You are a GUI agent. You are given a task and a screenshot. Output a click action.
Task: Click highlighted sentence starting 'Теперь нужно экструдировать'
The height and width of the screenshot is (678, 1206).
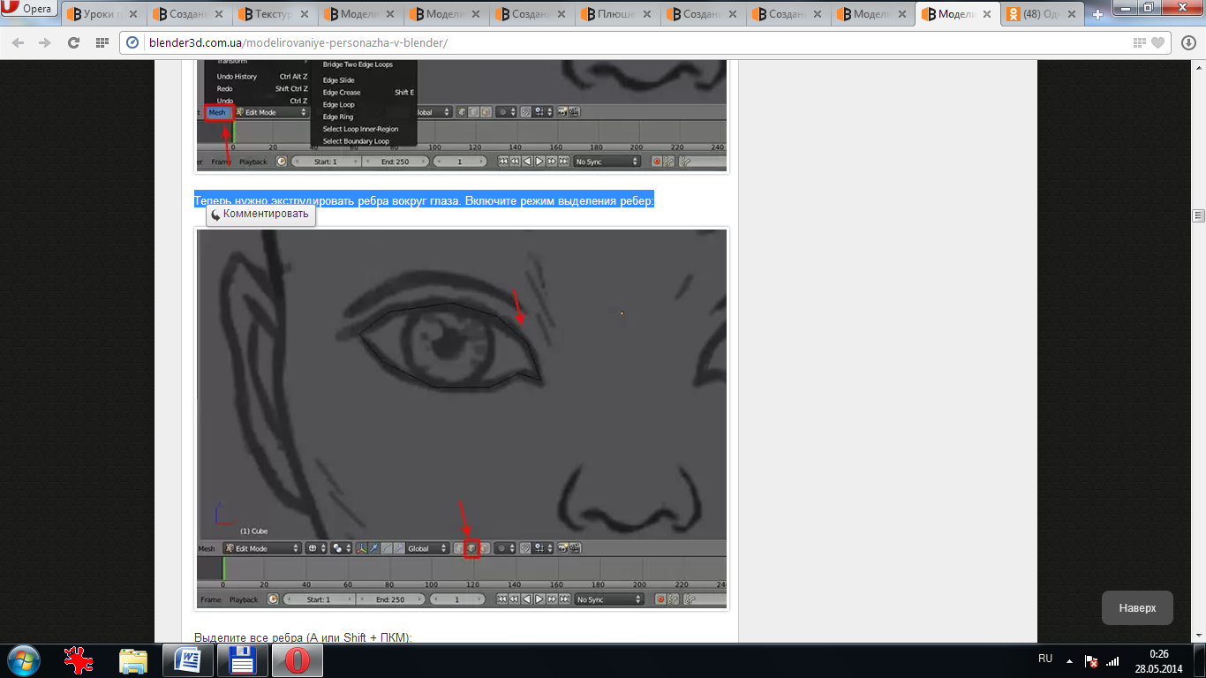pos(424,200)
